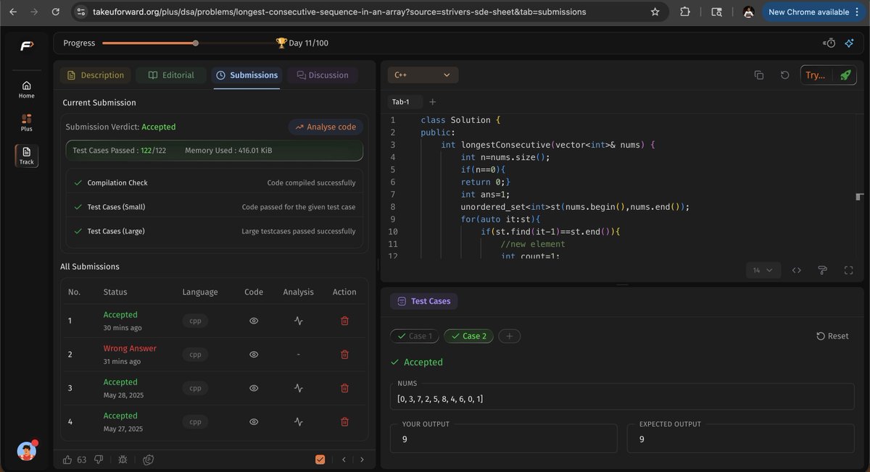Viewport: 870px width, 472px height.
Task: Submit code with the green rocket icon
Action: [845, 75]
